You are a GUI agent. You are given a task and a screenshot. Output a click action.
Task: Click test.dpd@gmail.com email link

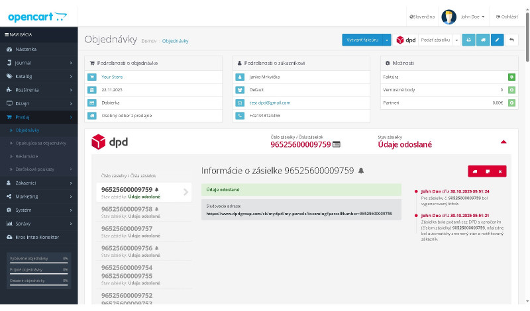click(270, 103)
